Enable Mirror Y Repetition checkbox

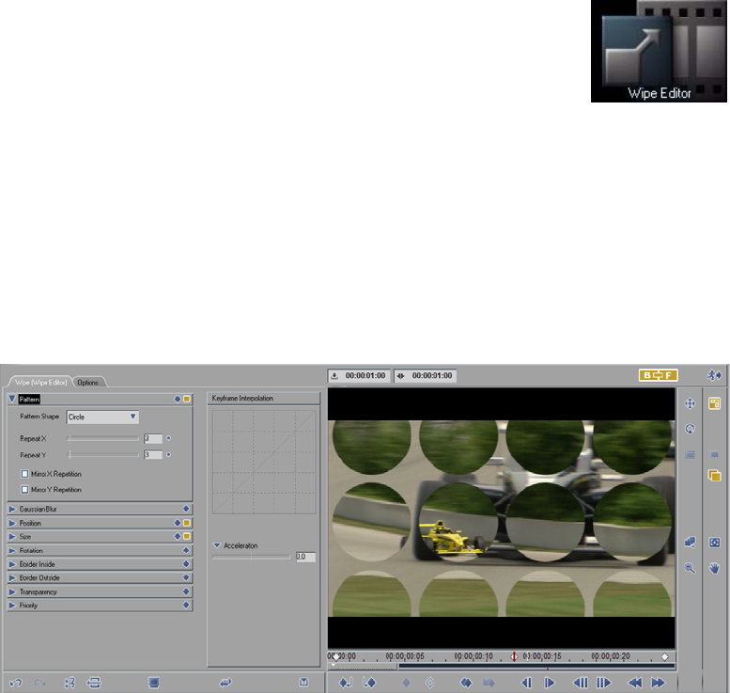[24, 490]
